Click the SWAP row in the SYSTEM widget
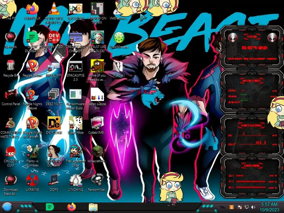The image size is (284, 213). (x=239, y=102)
